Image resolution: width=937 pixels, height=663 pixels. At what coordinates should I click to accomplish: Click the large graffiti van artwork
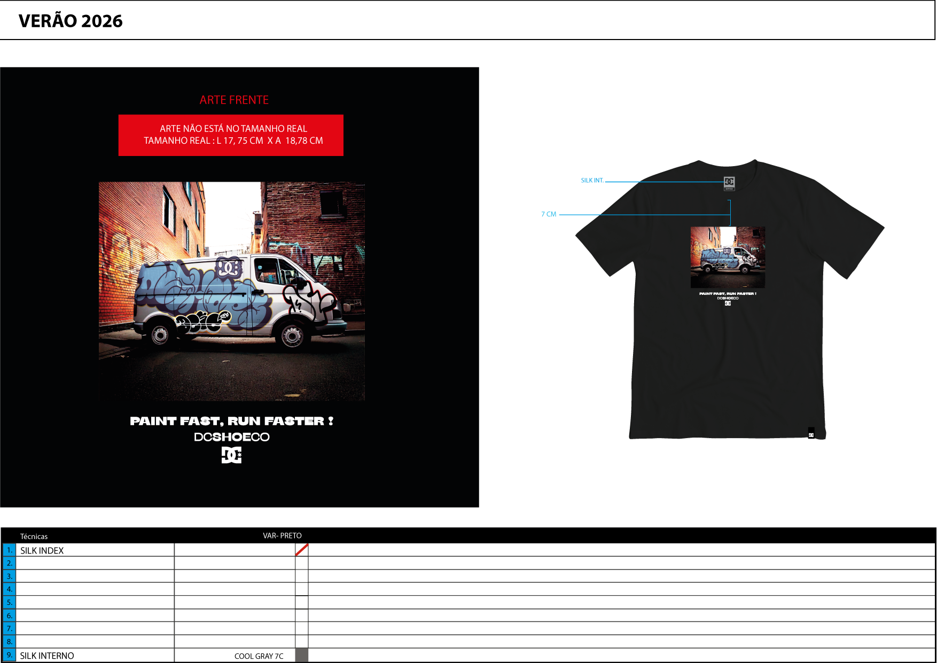(232, 291)
